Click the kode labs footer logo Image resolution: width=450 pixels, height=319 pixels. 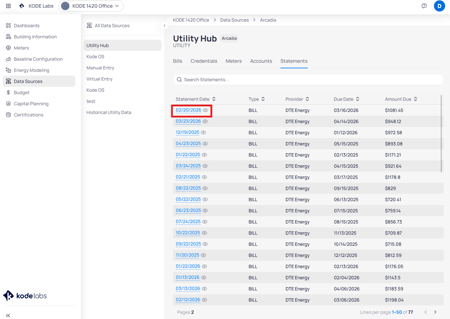[x=25, y=296]
